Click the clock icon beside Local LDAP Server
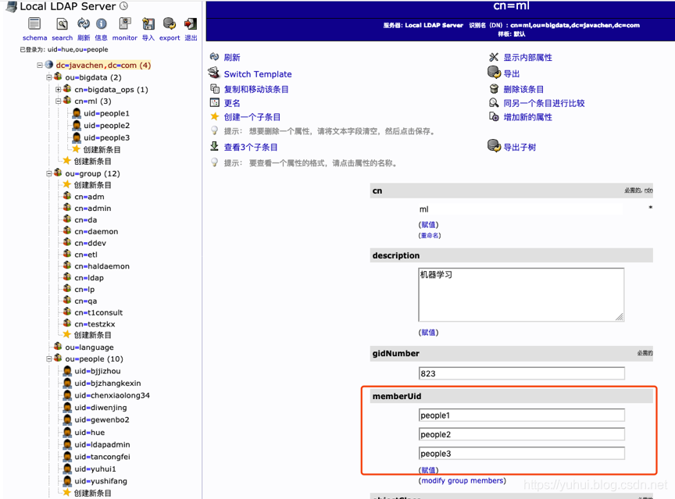 point(123,5)
